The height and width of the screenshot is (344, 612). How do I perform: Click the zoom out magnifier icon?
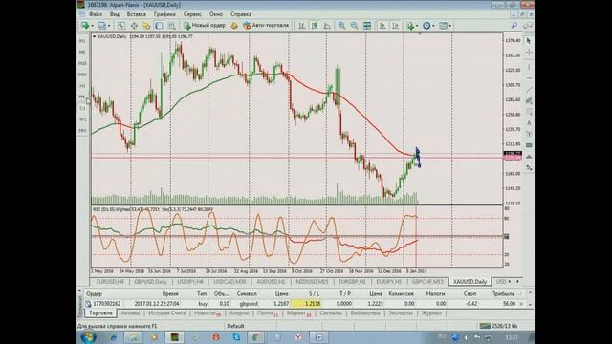click(x=354, y=26)
